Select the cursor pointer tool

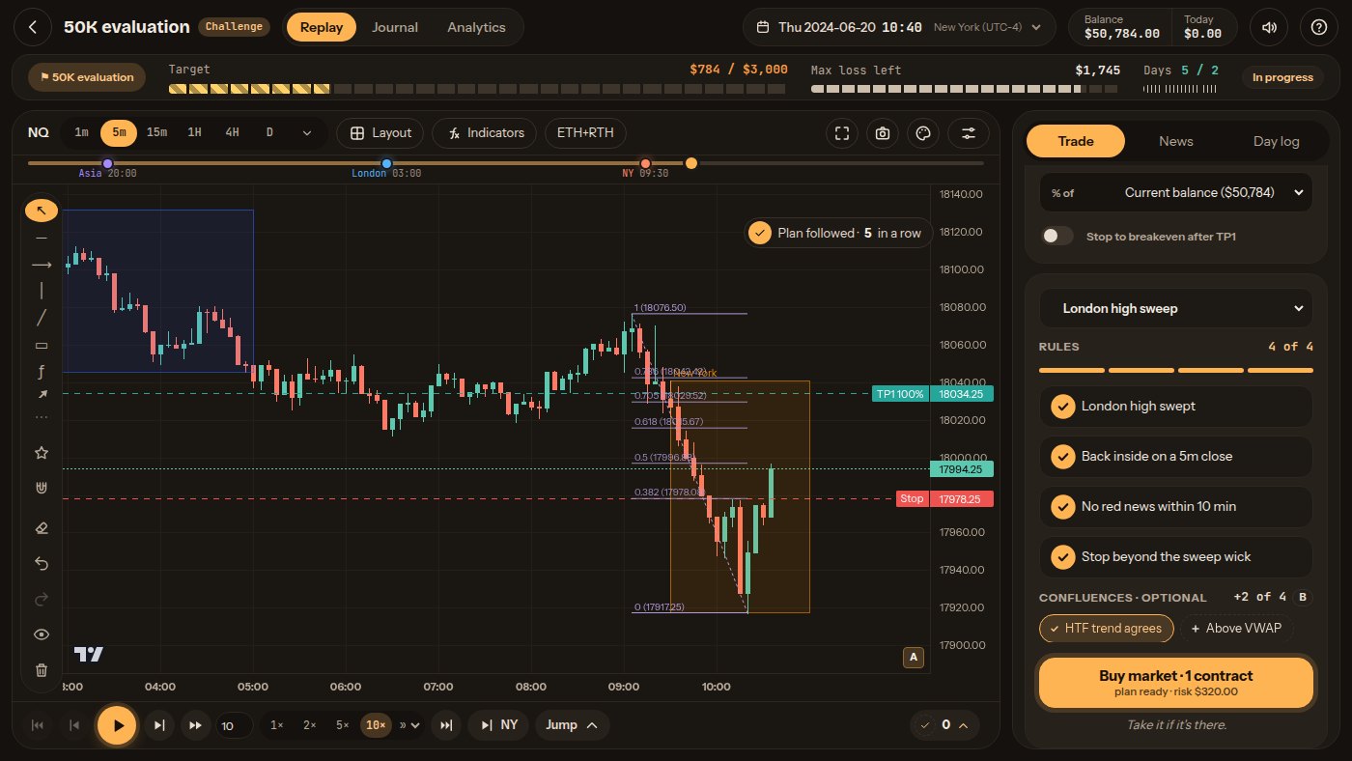tap(41, 210)
